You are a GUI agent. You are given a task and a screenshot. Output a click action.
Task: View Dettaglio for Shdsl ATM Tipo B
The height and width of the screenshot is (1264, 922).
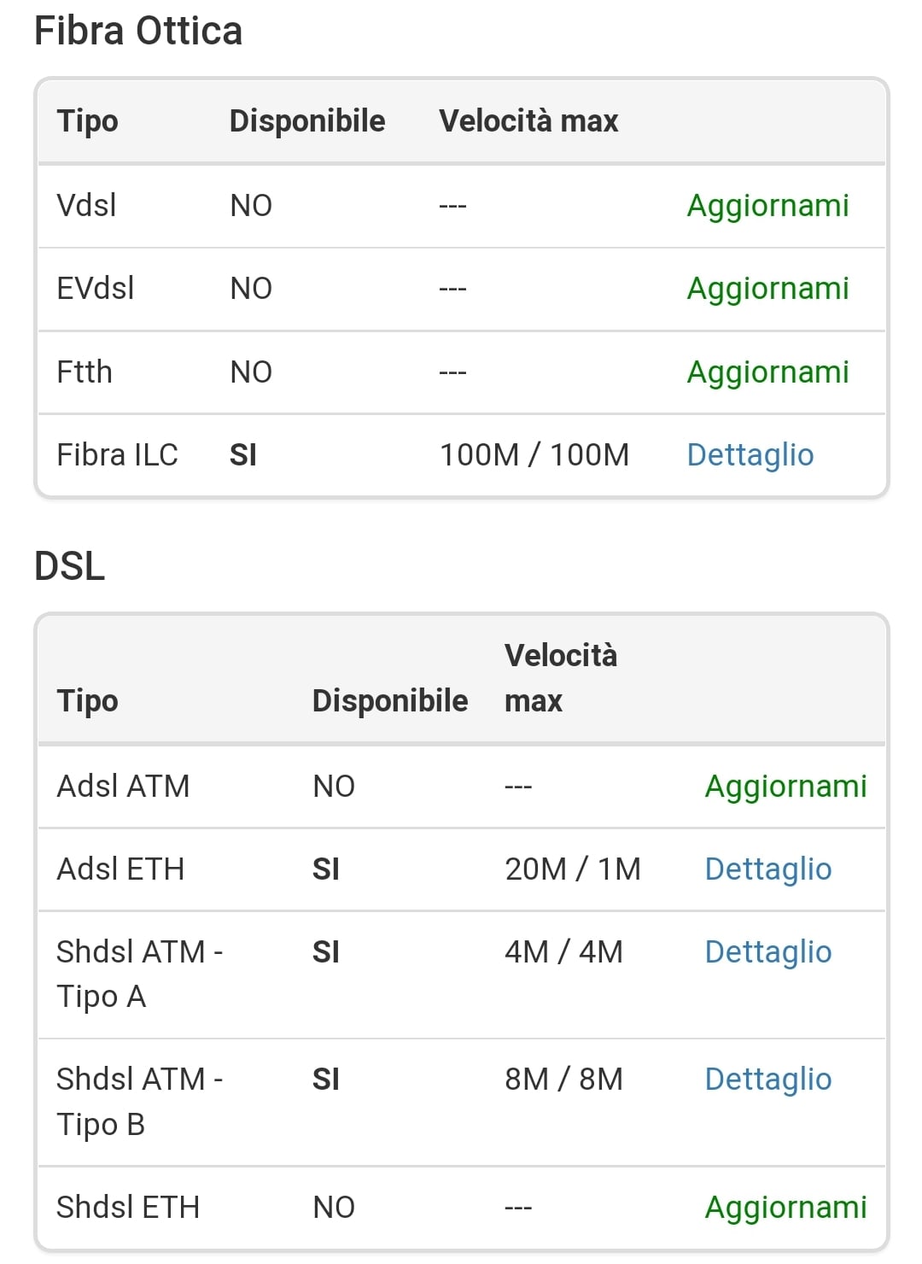(x=767, y=1080)
